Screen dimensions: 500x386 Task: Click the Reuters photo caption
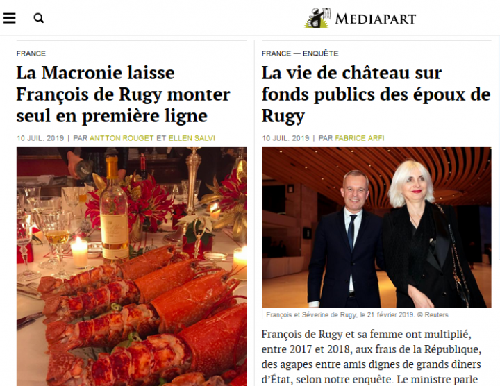pos(357,315)
